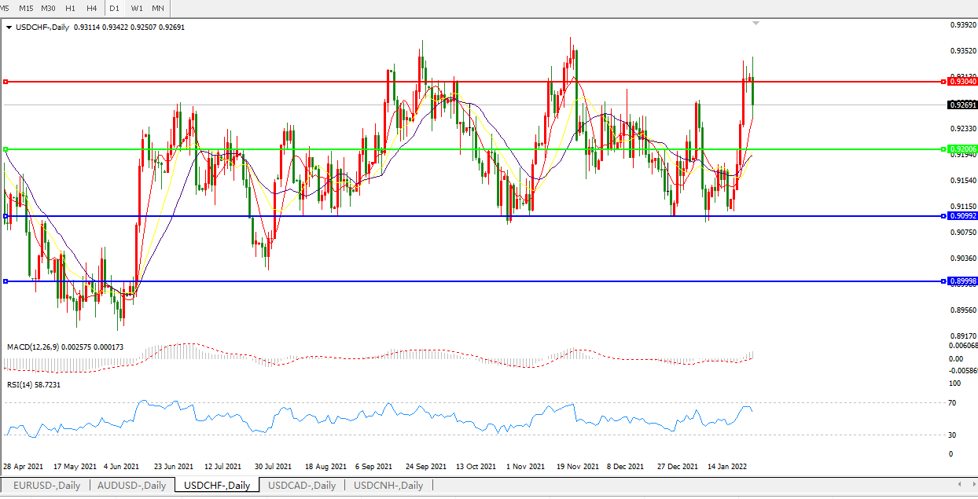Open the AUDUSD Daily chart tab

tap(131, 485)
